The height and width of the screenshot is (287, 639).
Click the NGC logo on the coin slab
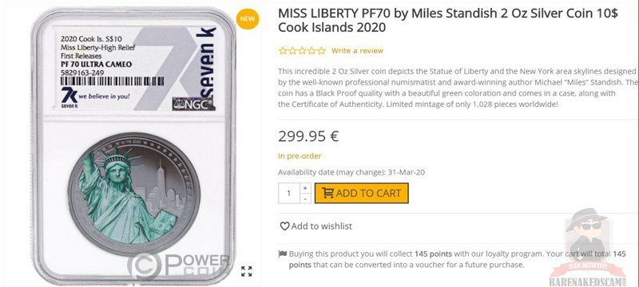(x=193, y=104)
